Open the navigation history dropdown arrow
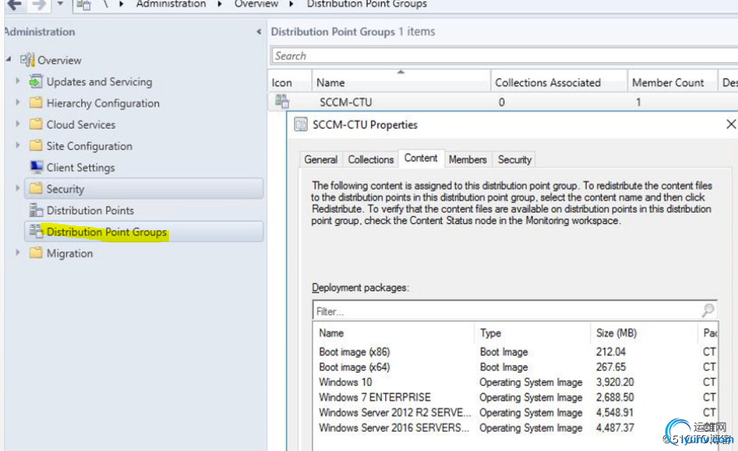The image size is (738, 451). coord(60,4)
